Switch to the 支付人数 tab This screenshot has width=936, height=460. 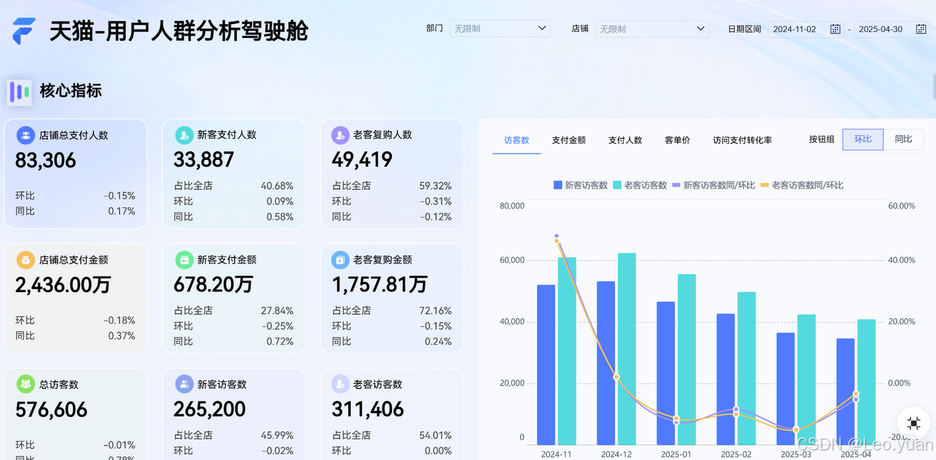pyautogui.click(x=625, y=140)
